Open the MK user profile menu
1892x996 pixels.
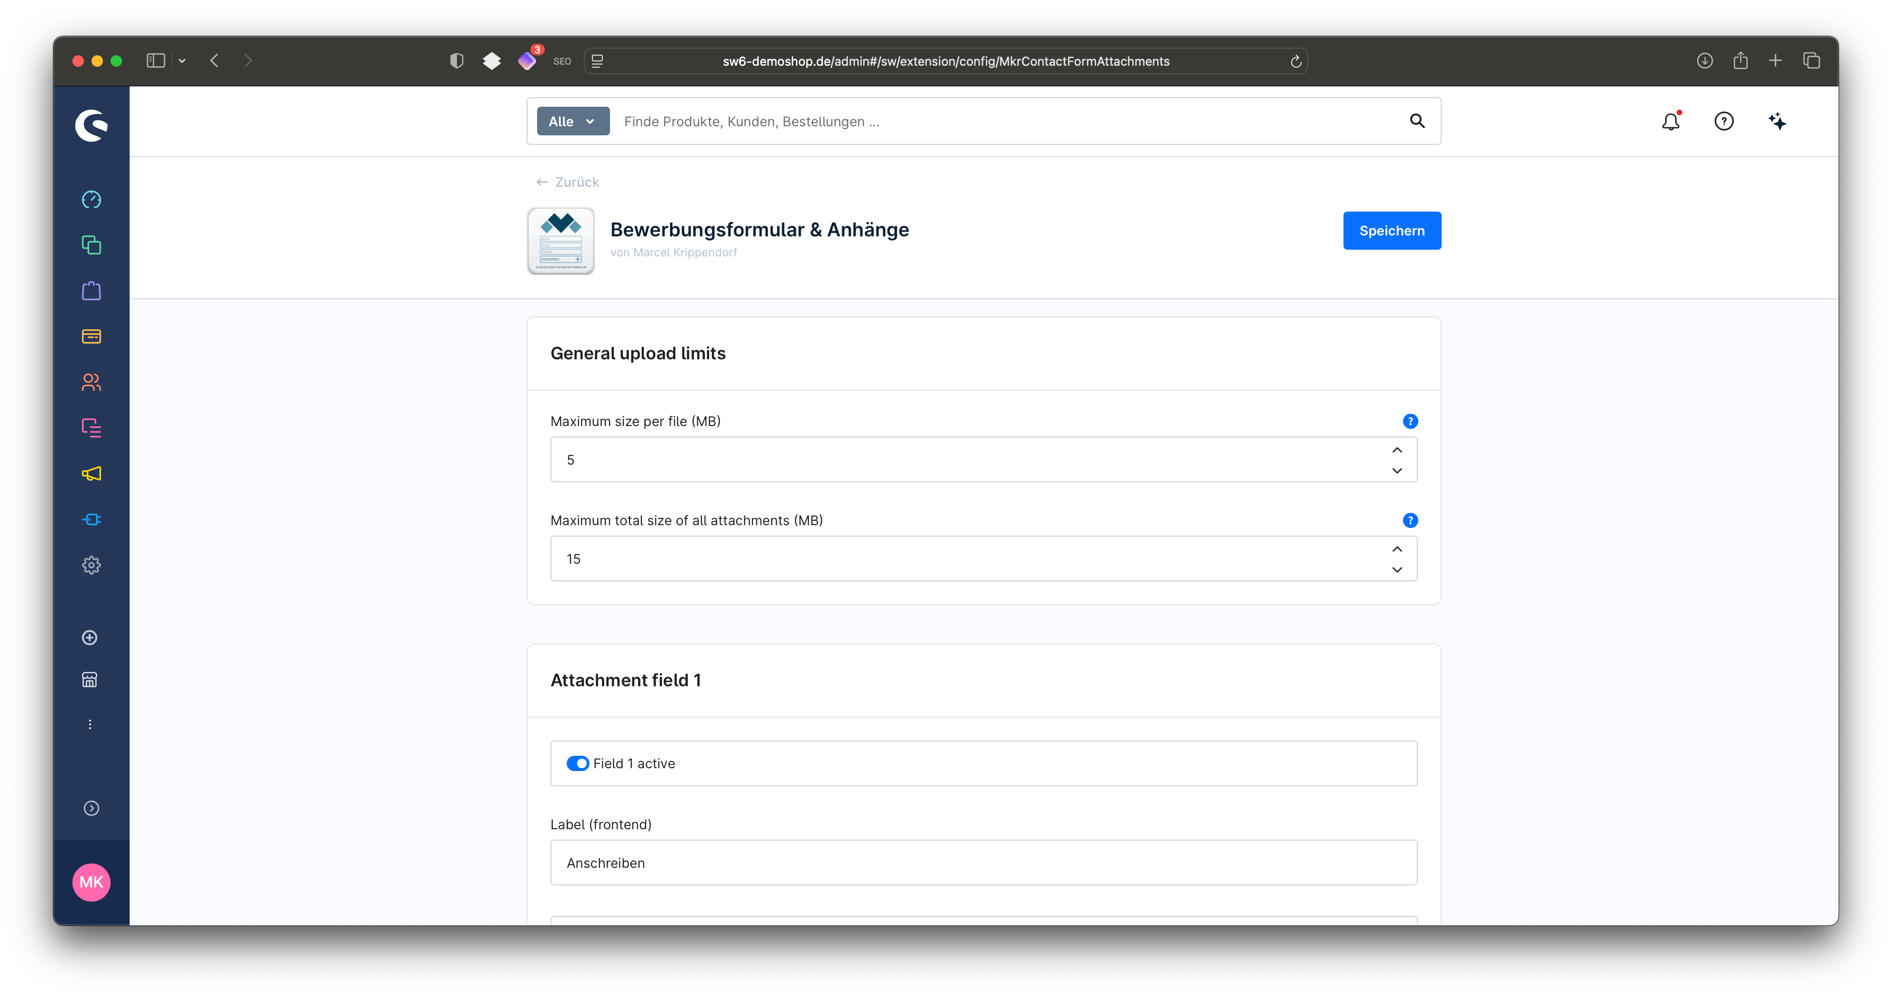(91, 882)
